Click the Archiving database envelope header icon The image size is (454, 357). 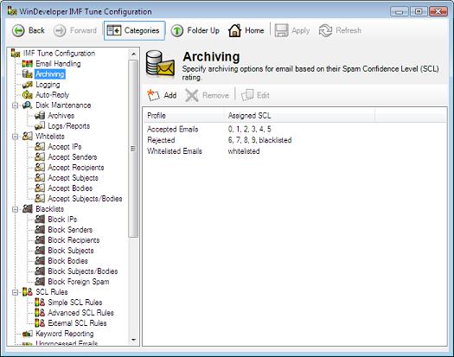[x=160, y=64]
